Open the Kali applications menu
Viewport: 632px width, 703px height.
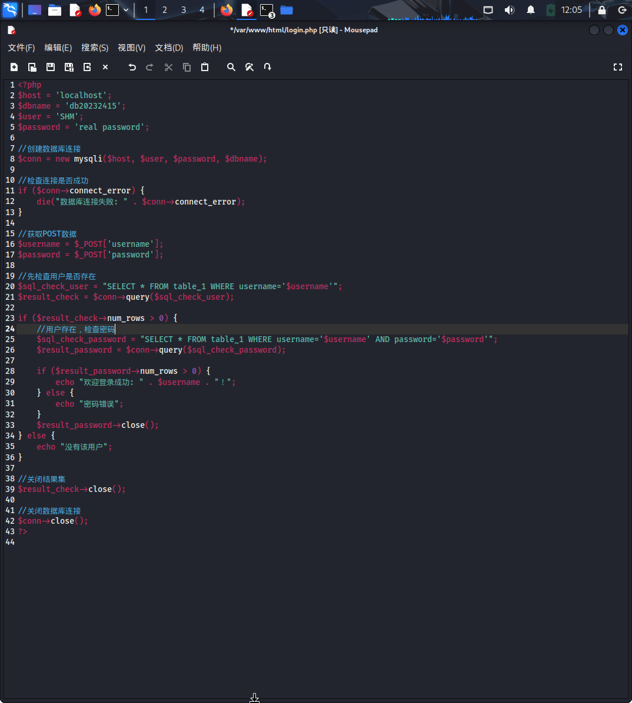tap(10, 10)
